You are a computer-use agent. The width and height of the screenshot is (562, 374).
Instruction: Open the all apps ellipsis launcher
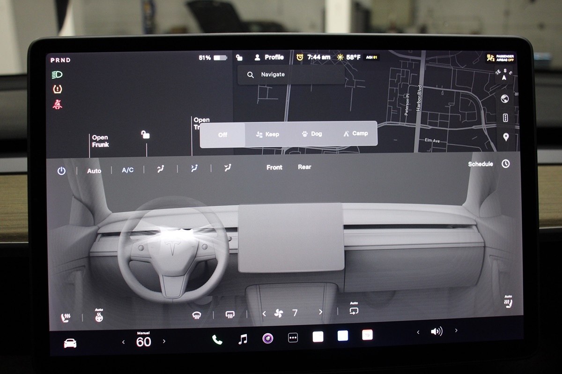click(x=293, y=338)
